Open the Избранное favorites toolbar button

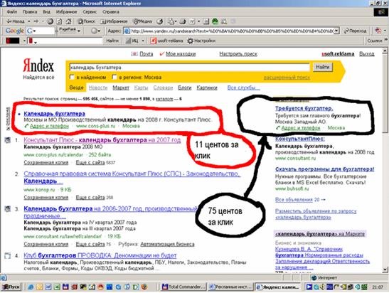pyautogui.click(x=114, y=21)
